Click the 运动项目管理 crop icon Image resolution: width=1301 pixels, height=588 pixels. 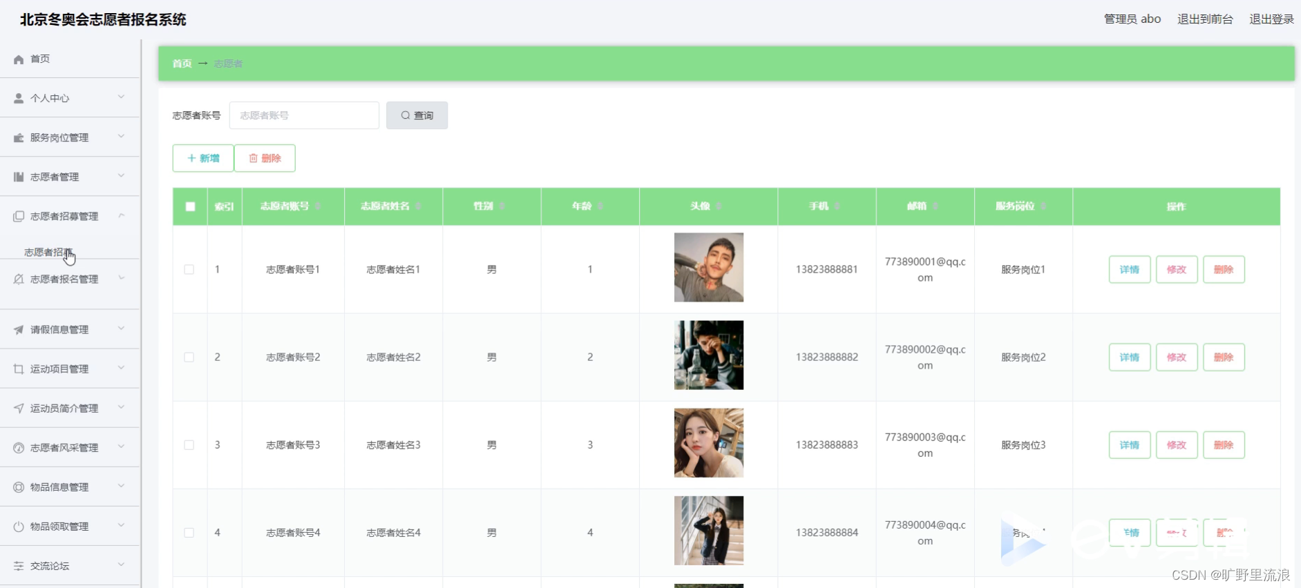point(19,369)
